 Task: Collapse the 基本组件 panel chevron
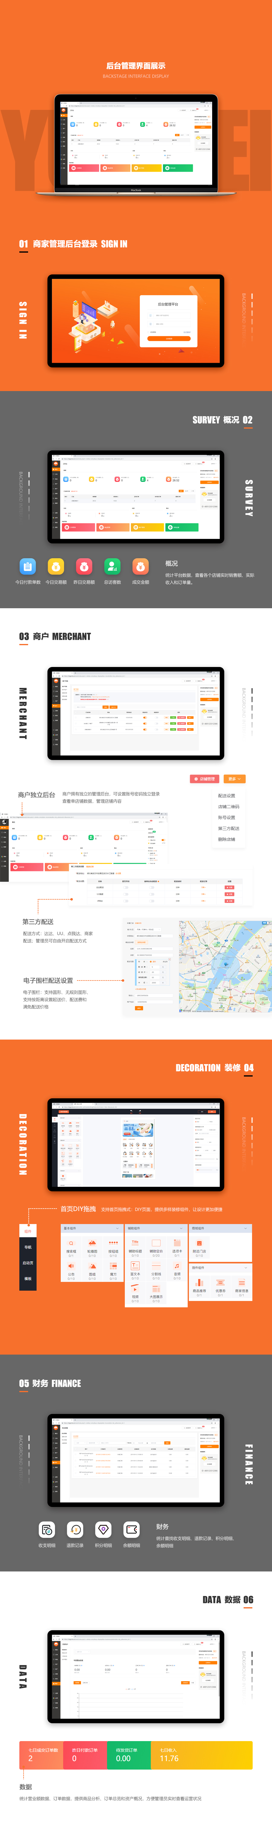[117, 1229]
